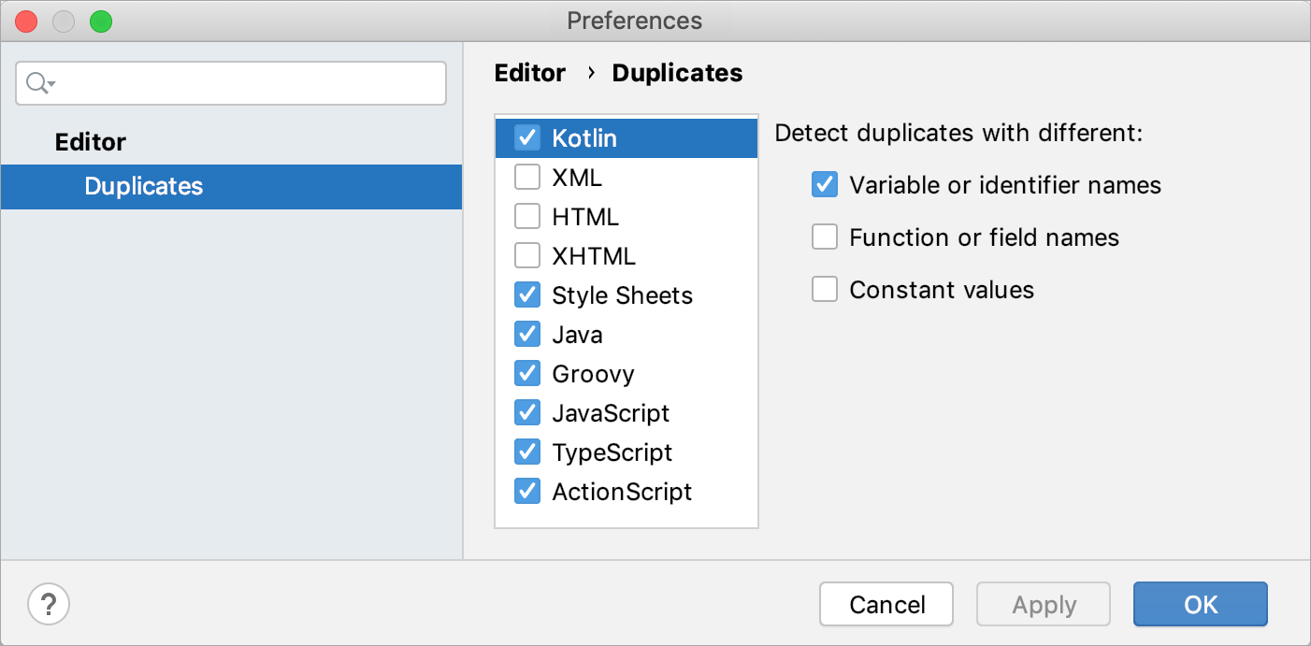This screenshot has width=1311, height=646.
Task: Disable Variable or identifier names option
Action: [x=825, y=185]
